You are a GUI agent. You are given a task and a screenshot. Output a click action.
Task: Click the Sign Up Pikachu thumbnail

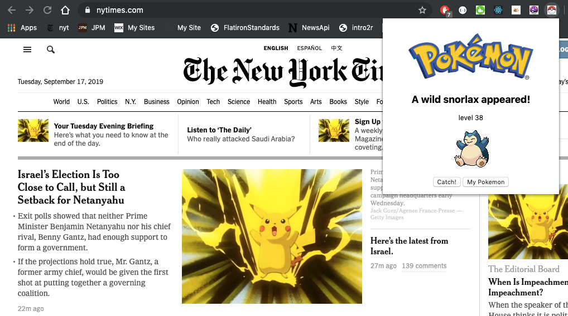[x=334, y=130]
